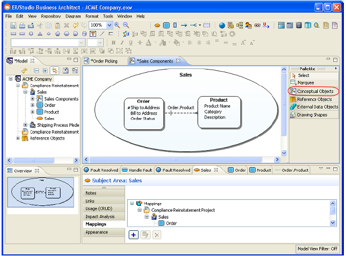Click the Model tree horizontal scrollbar thumb
This screenshot has height=256, width=346.
pos(33,160)
